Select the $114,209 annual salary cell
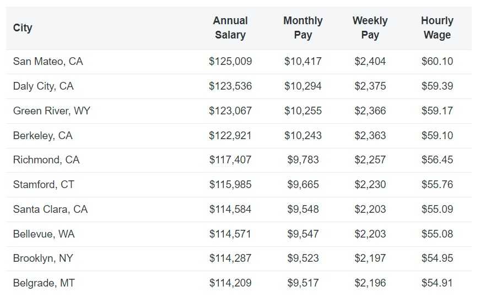The height and width of the screenshot is (303, 480). tap(230, 283)
